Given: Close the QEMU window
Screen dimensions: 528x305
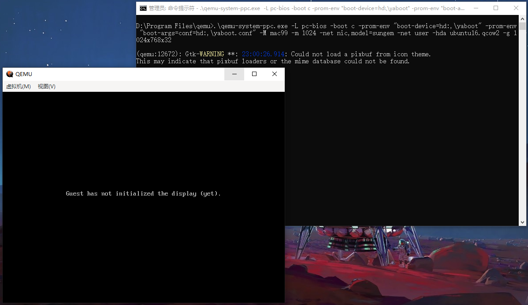Looking at the screenshot, I should coord(275,74).
